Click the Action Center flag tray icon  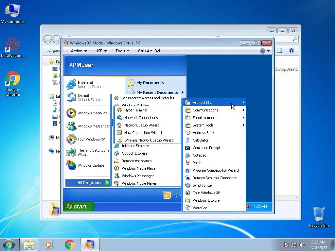(x=286, y=245)
